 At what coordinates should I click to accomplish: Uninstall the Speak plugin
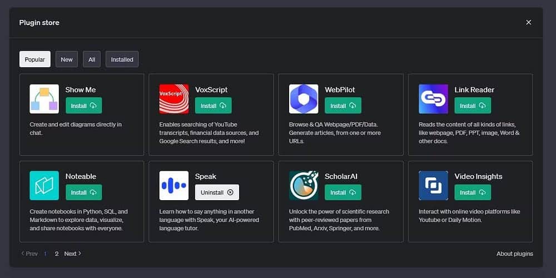[217, 192]
